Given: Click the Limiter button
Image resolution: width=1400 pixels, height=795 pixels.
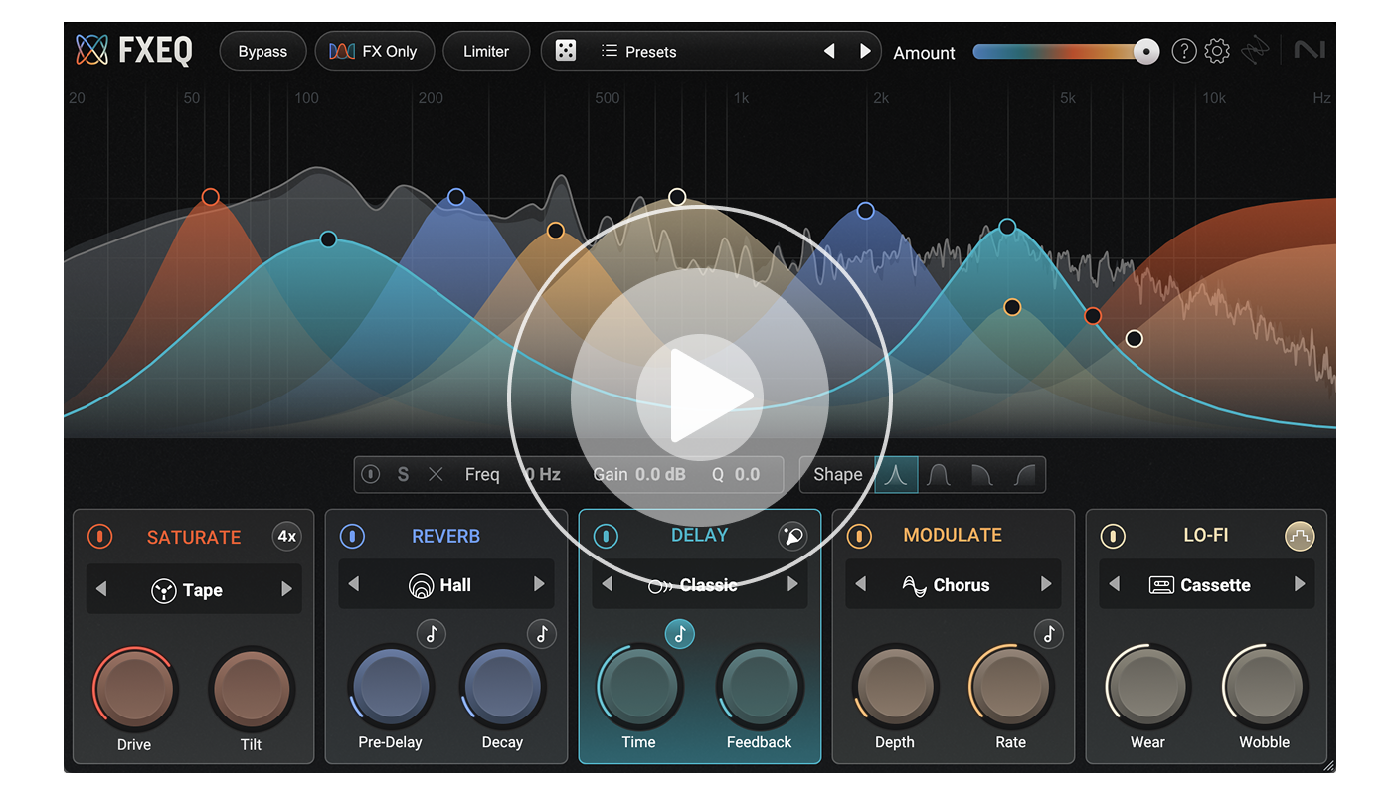Looking at the screenshot, I should [x=486, y=52].
